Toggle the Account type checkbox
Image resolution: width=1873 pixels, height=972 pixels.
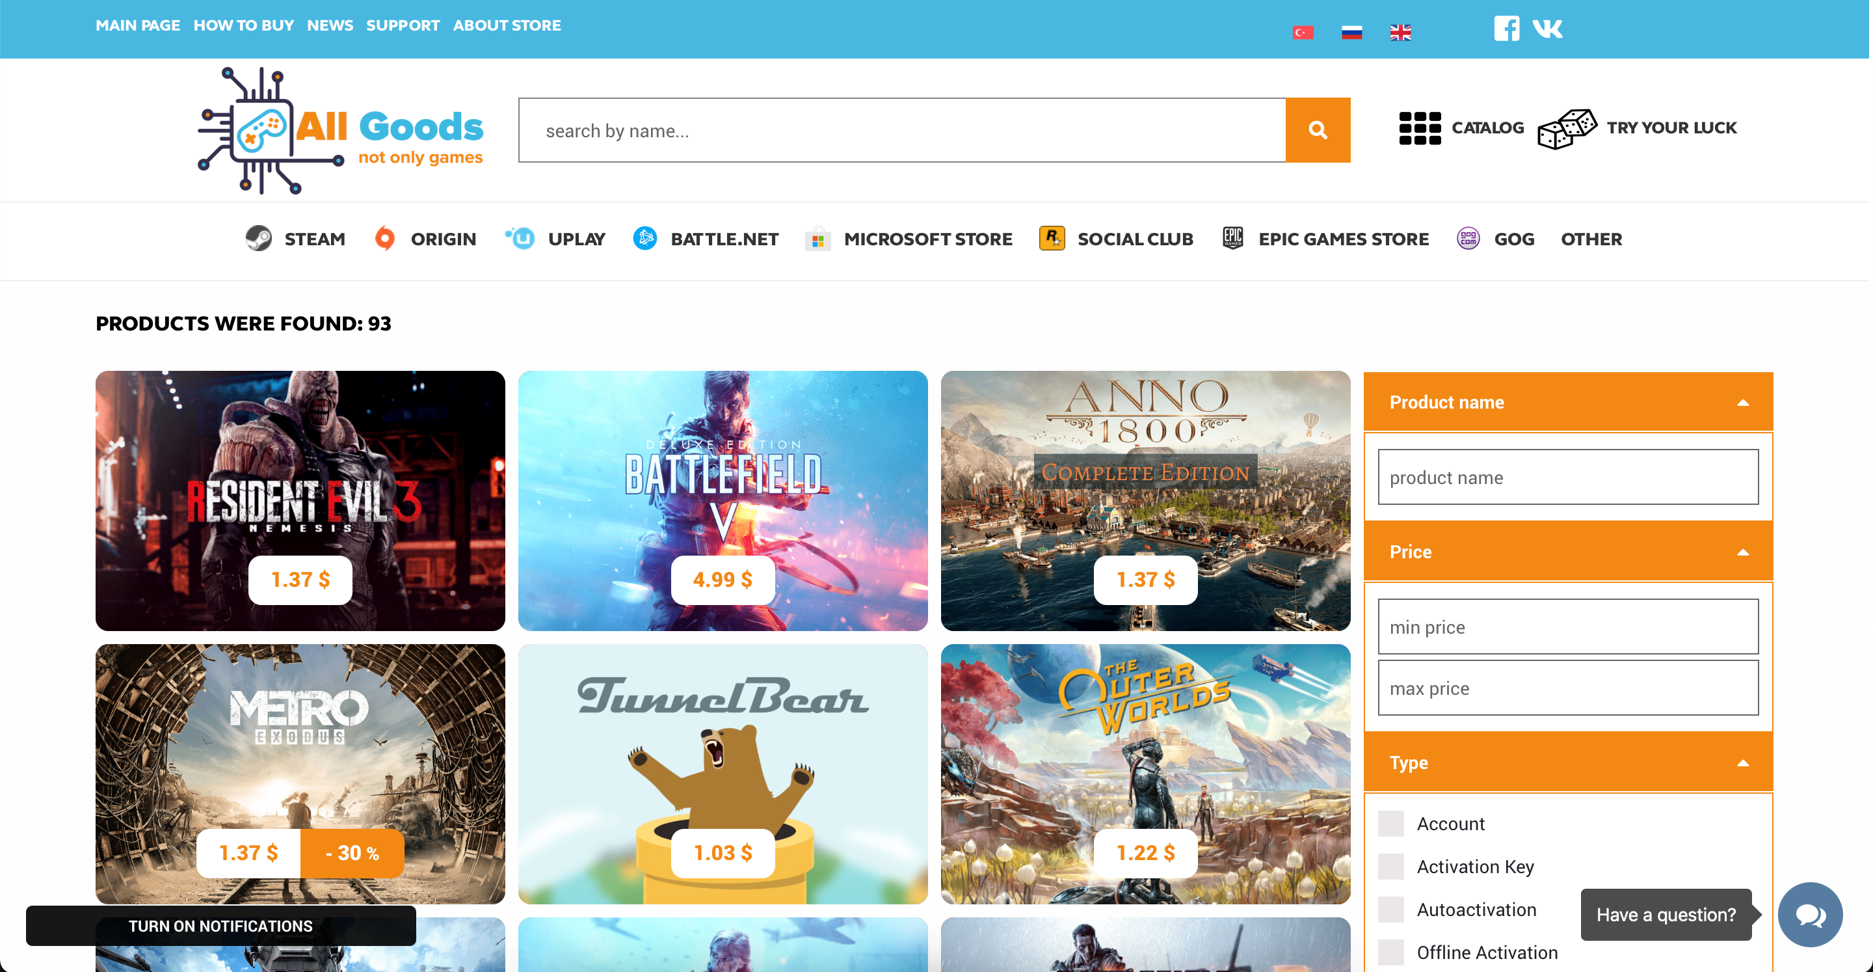tap(1391, 822)
